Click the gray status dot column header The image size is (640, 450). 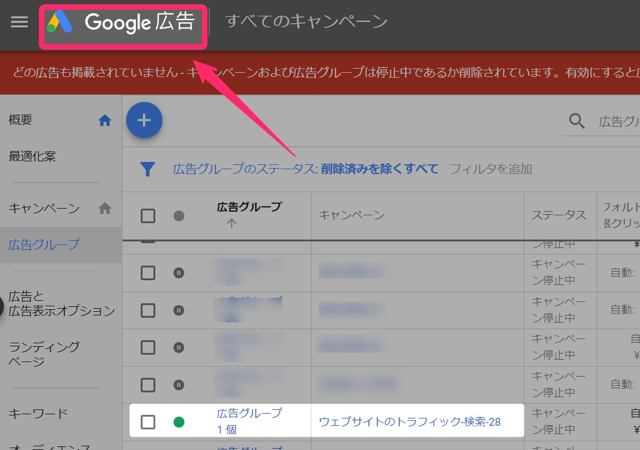179,216
